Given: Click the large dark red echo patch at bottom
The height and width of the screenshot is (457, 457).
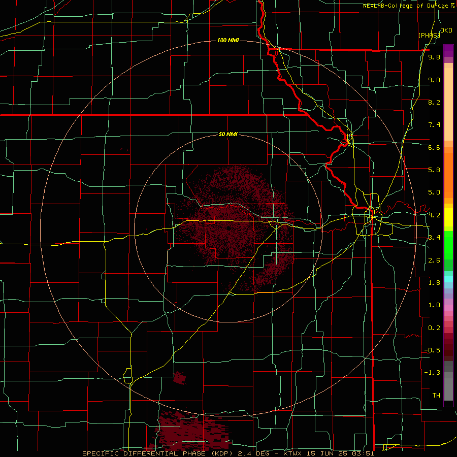Looking at the screenshot, I should [x=192, y=430].
